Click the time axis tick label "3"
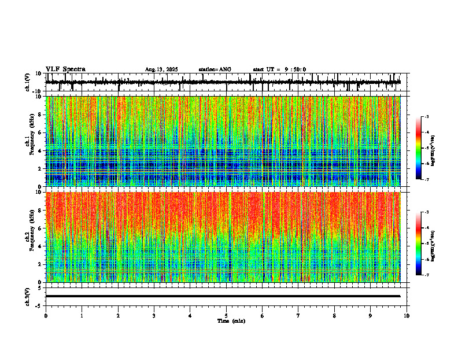The width and height of the screenshot is (458, 354). point(154,316)
